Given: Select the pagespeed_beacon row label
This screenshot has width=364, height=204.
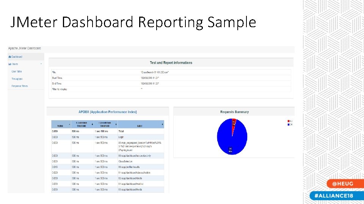Looking at the screenshot, I should click(x=140, y=147).
